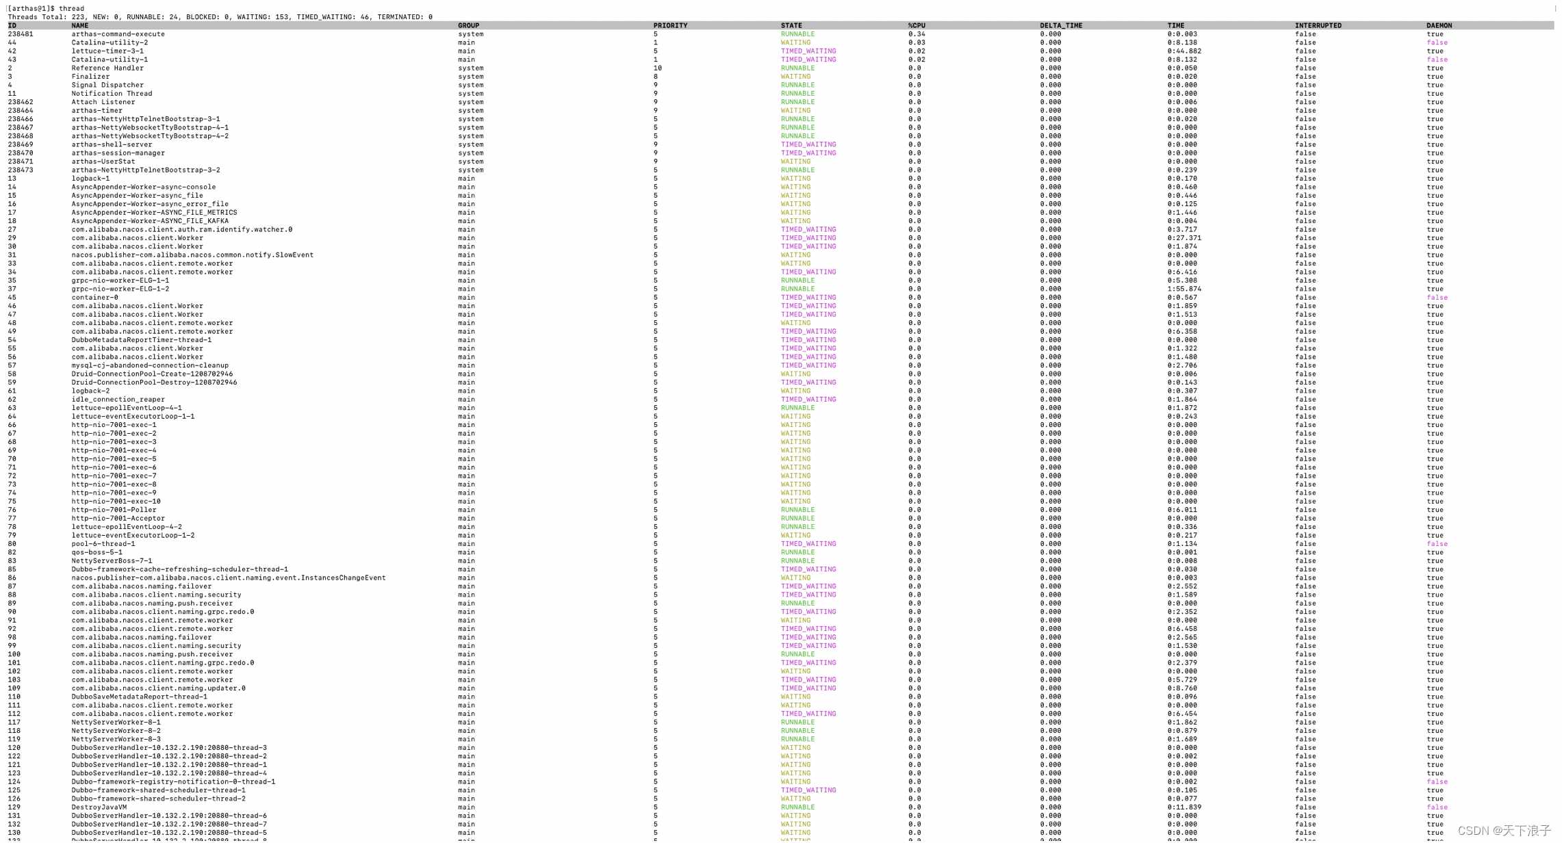This screenshot has width=1562, height=843.
Task: Select the Reference Handler thread row
Action: (780, 68)
